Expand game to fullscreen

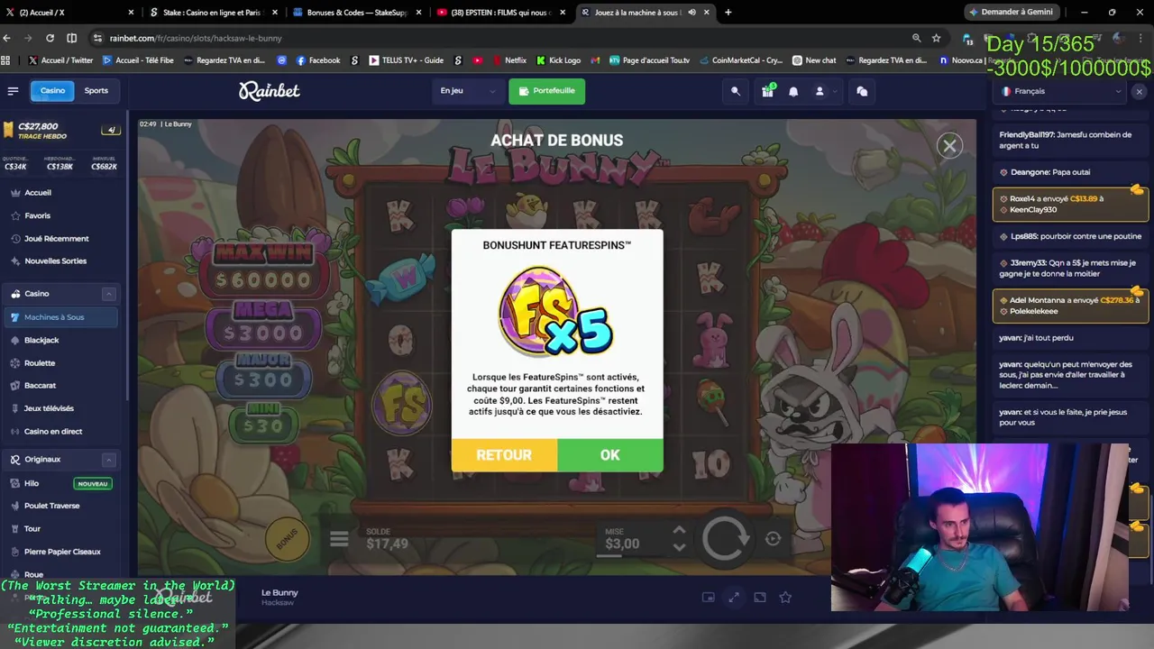coord(734,597)
